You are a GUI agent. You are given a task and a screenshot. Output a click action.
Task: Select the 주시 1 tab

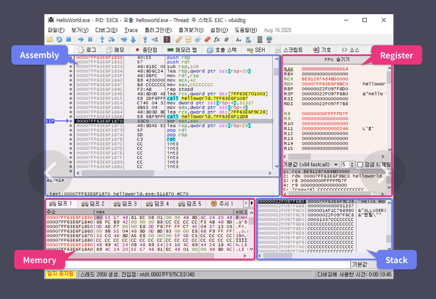(x=222, y=204)
